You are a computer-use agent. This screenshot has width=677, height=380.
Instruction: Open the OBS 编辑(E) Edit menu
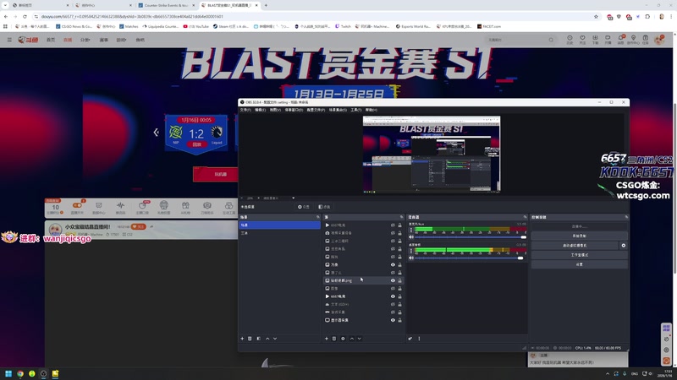(260, 110)
